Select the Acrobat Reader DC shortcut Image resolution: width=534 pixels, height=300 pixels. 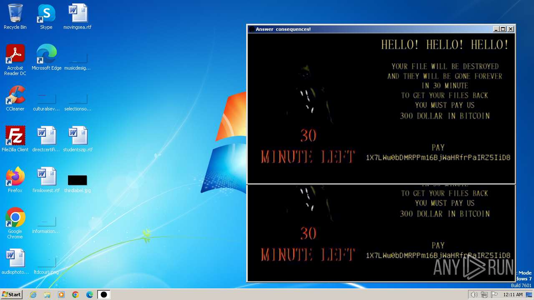(15, 60)
